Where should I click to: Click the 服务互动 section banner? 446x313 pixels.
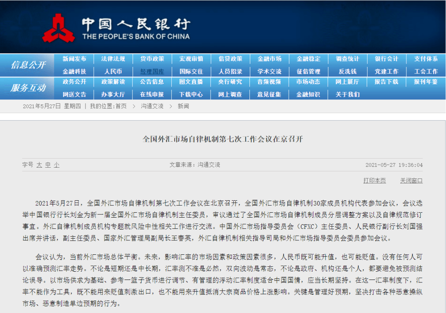(x=28, y=88)
